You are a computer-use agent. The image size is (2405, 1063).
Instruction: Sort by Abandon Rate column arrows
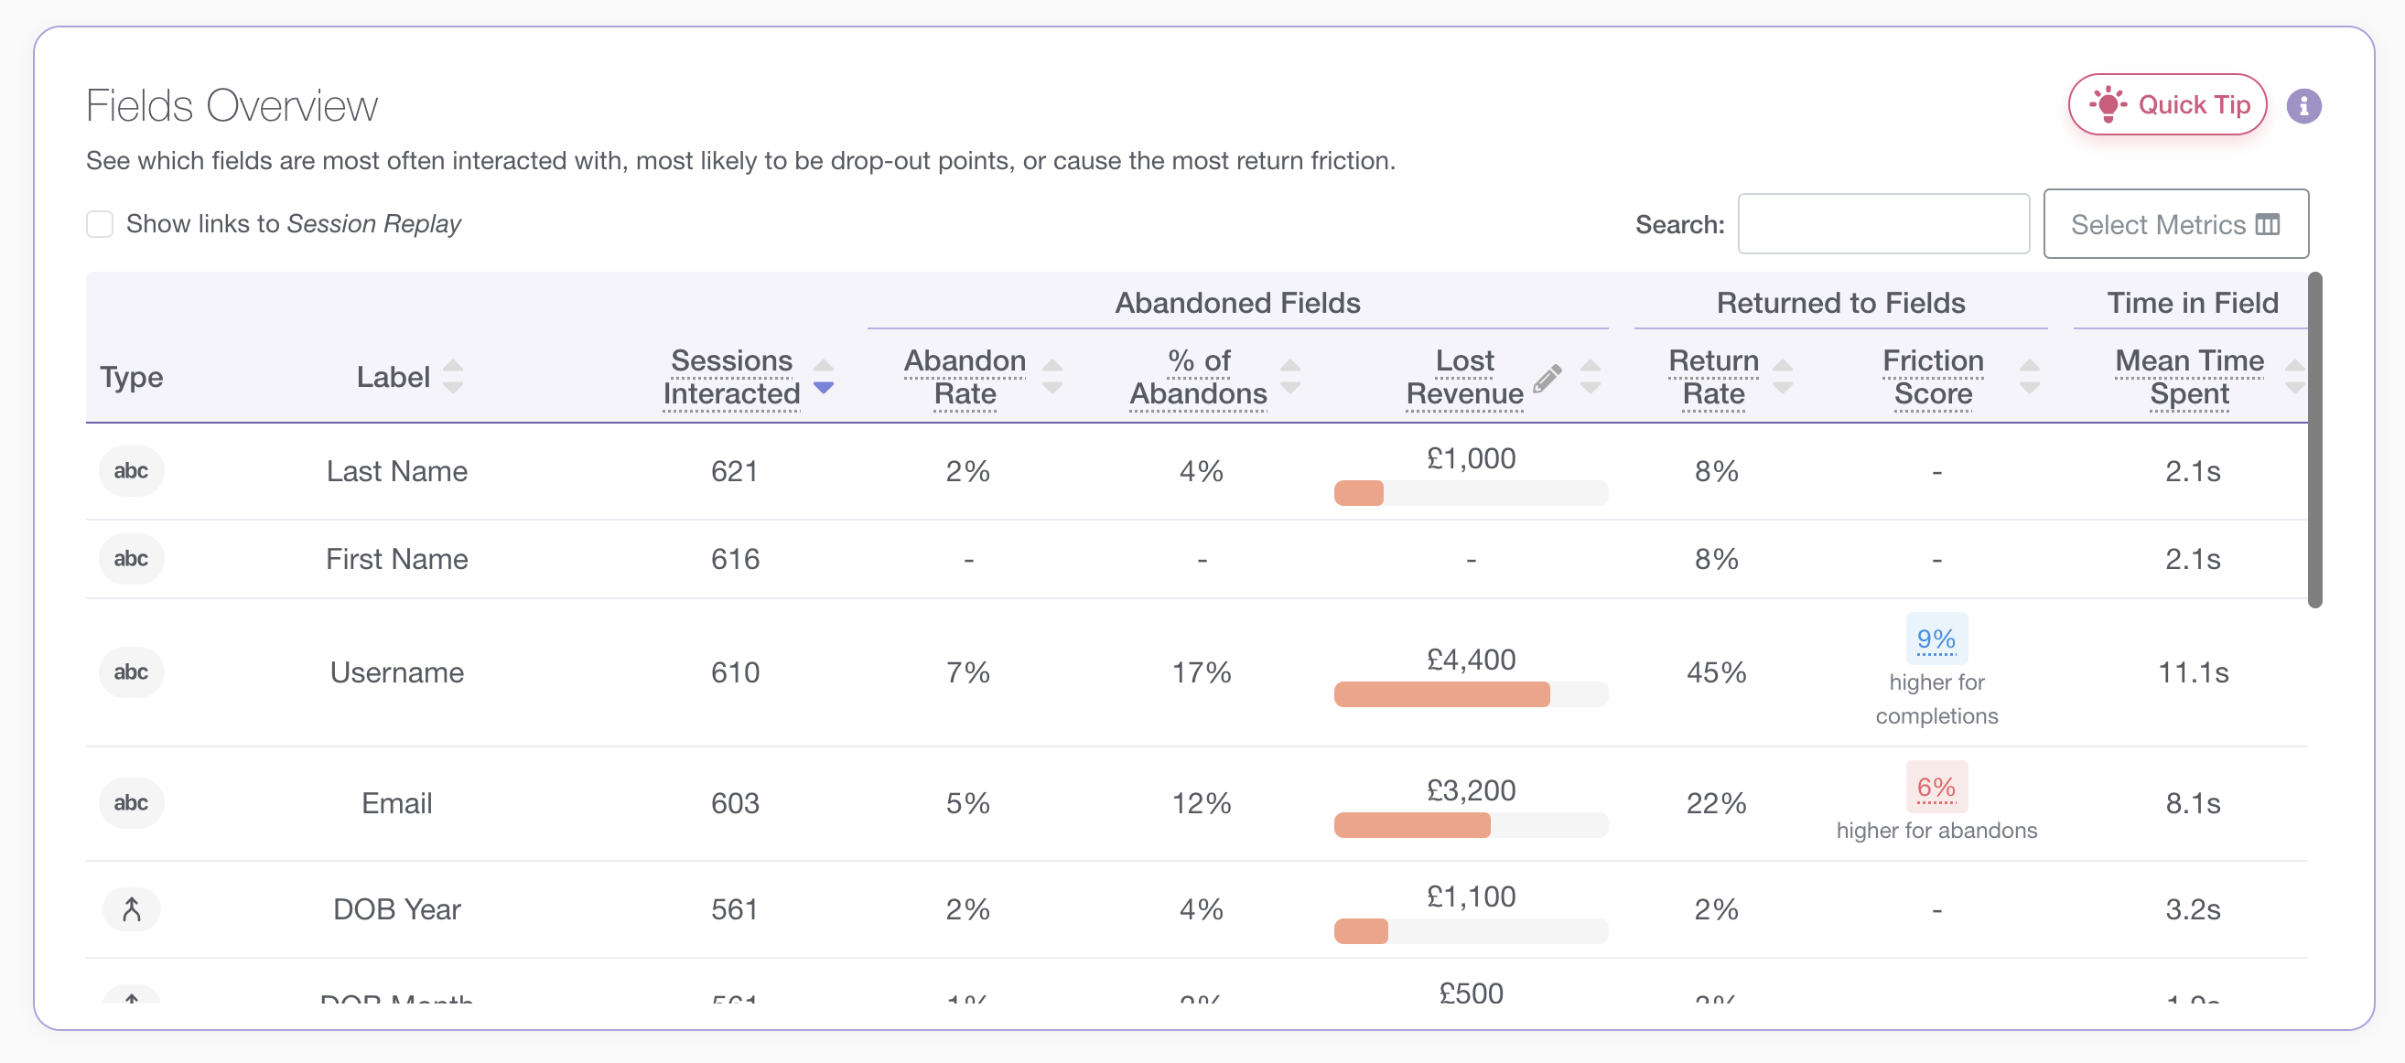coord(1052,377)
